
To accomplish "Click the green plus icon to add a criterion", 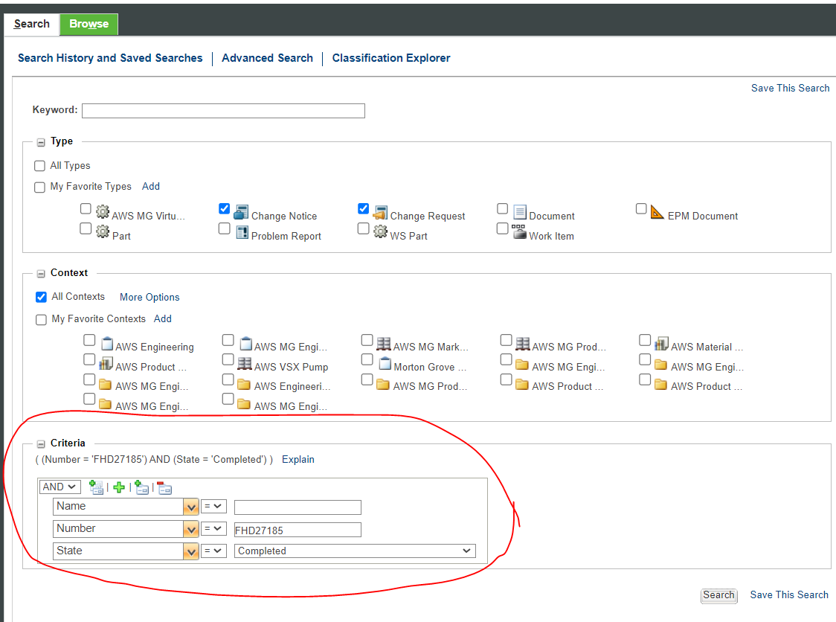I will [x=119, y=487].
